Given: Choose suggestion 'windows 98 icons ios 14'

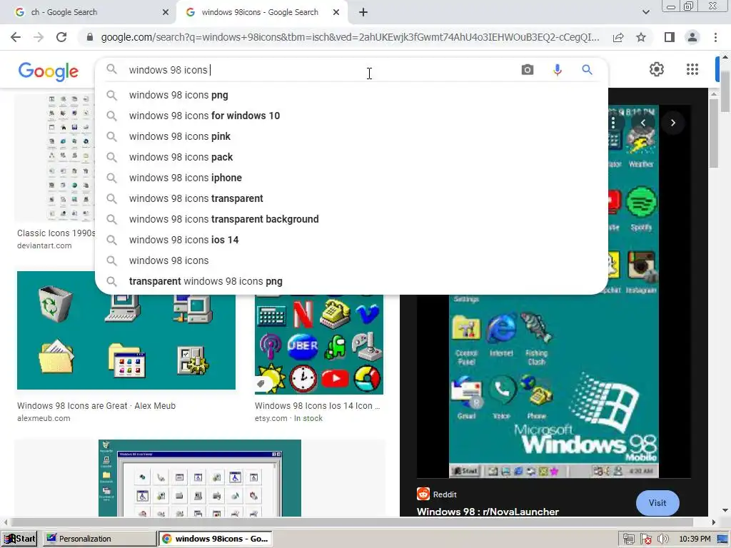Looking at the screenshot, I should (351, 240).
